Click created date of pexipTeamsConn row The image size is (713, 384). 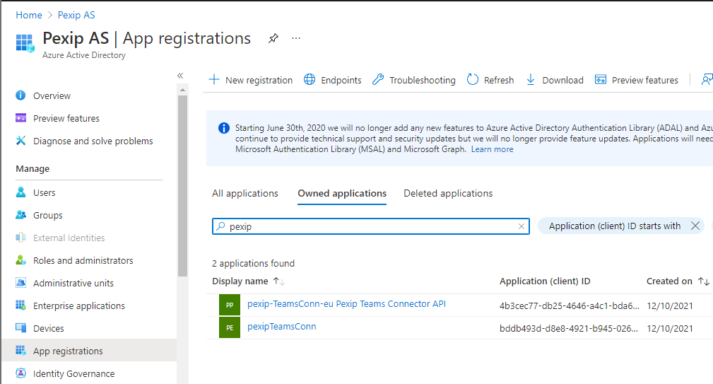tap(670, 329)
